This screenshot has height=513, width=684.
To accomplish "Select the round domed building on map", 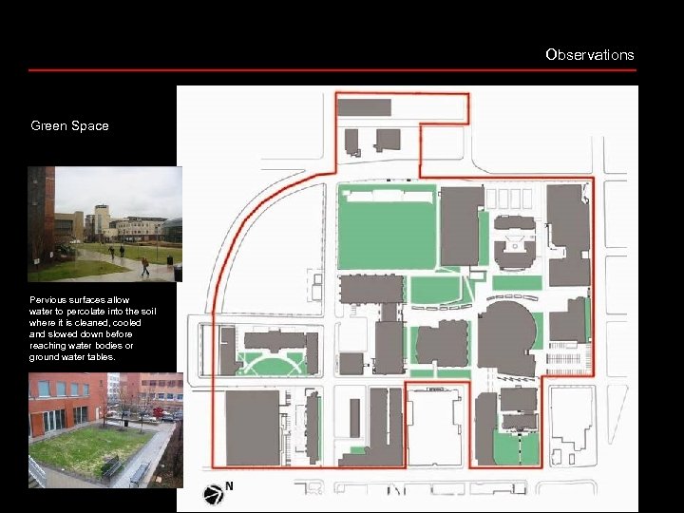I will pyautogui.click(x=508, y=339).
